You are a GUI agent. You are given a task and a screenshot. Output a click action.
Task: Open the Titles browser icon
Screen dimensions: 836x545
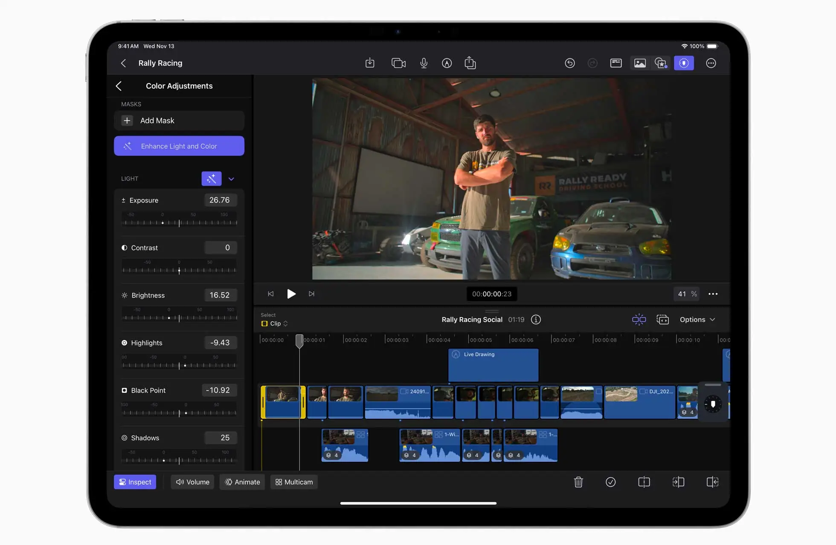click(x=615, y=63)
